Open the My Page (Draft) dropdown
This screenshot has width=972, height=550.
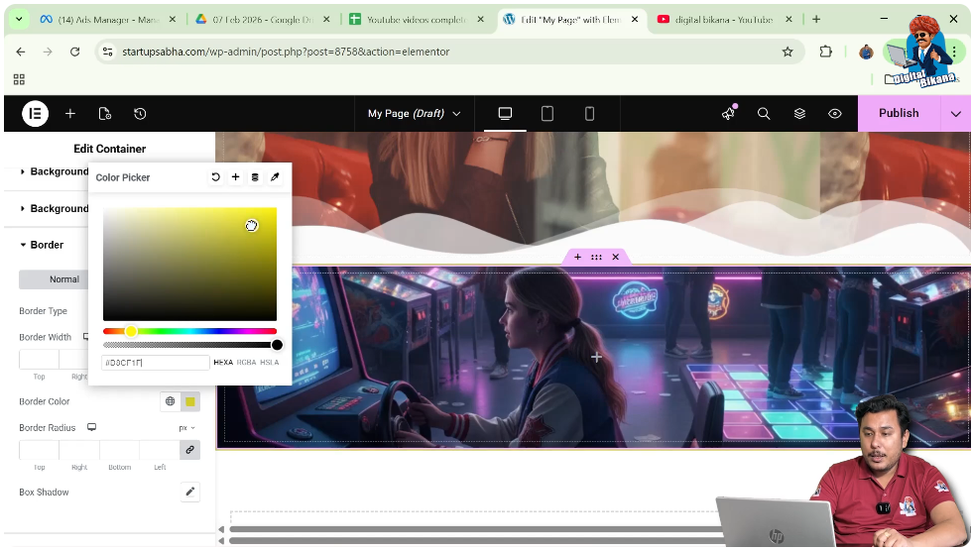(414, 114)
